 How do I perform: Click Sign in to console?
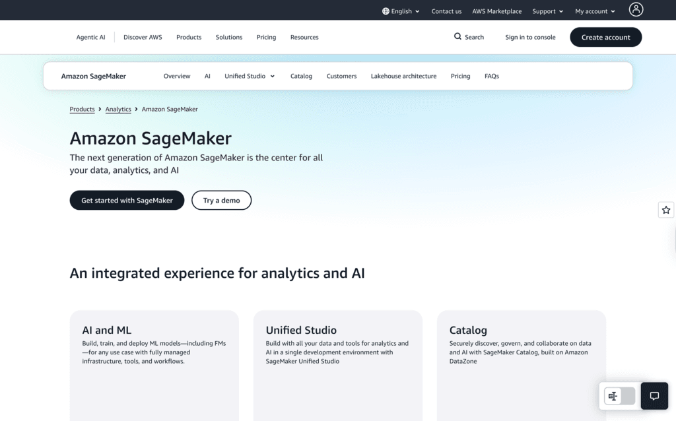tap(530, 37)
